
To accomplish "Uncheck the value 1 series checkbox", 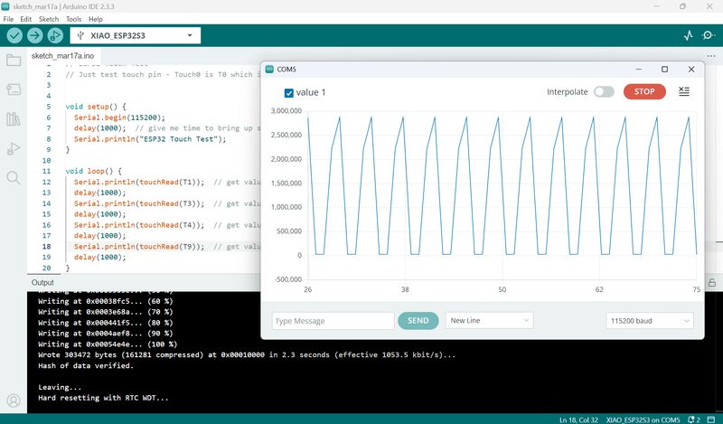I will (289, 93).
